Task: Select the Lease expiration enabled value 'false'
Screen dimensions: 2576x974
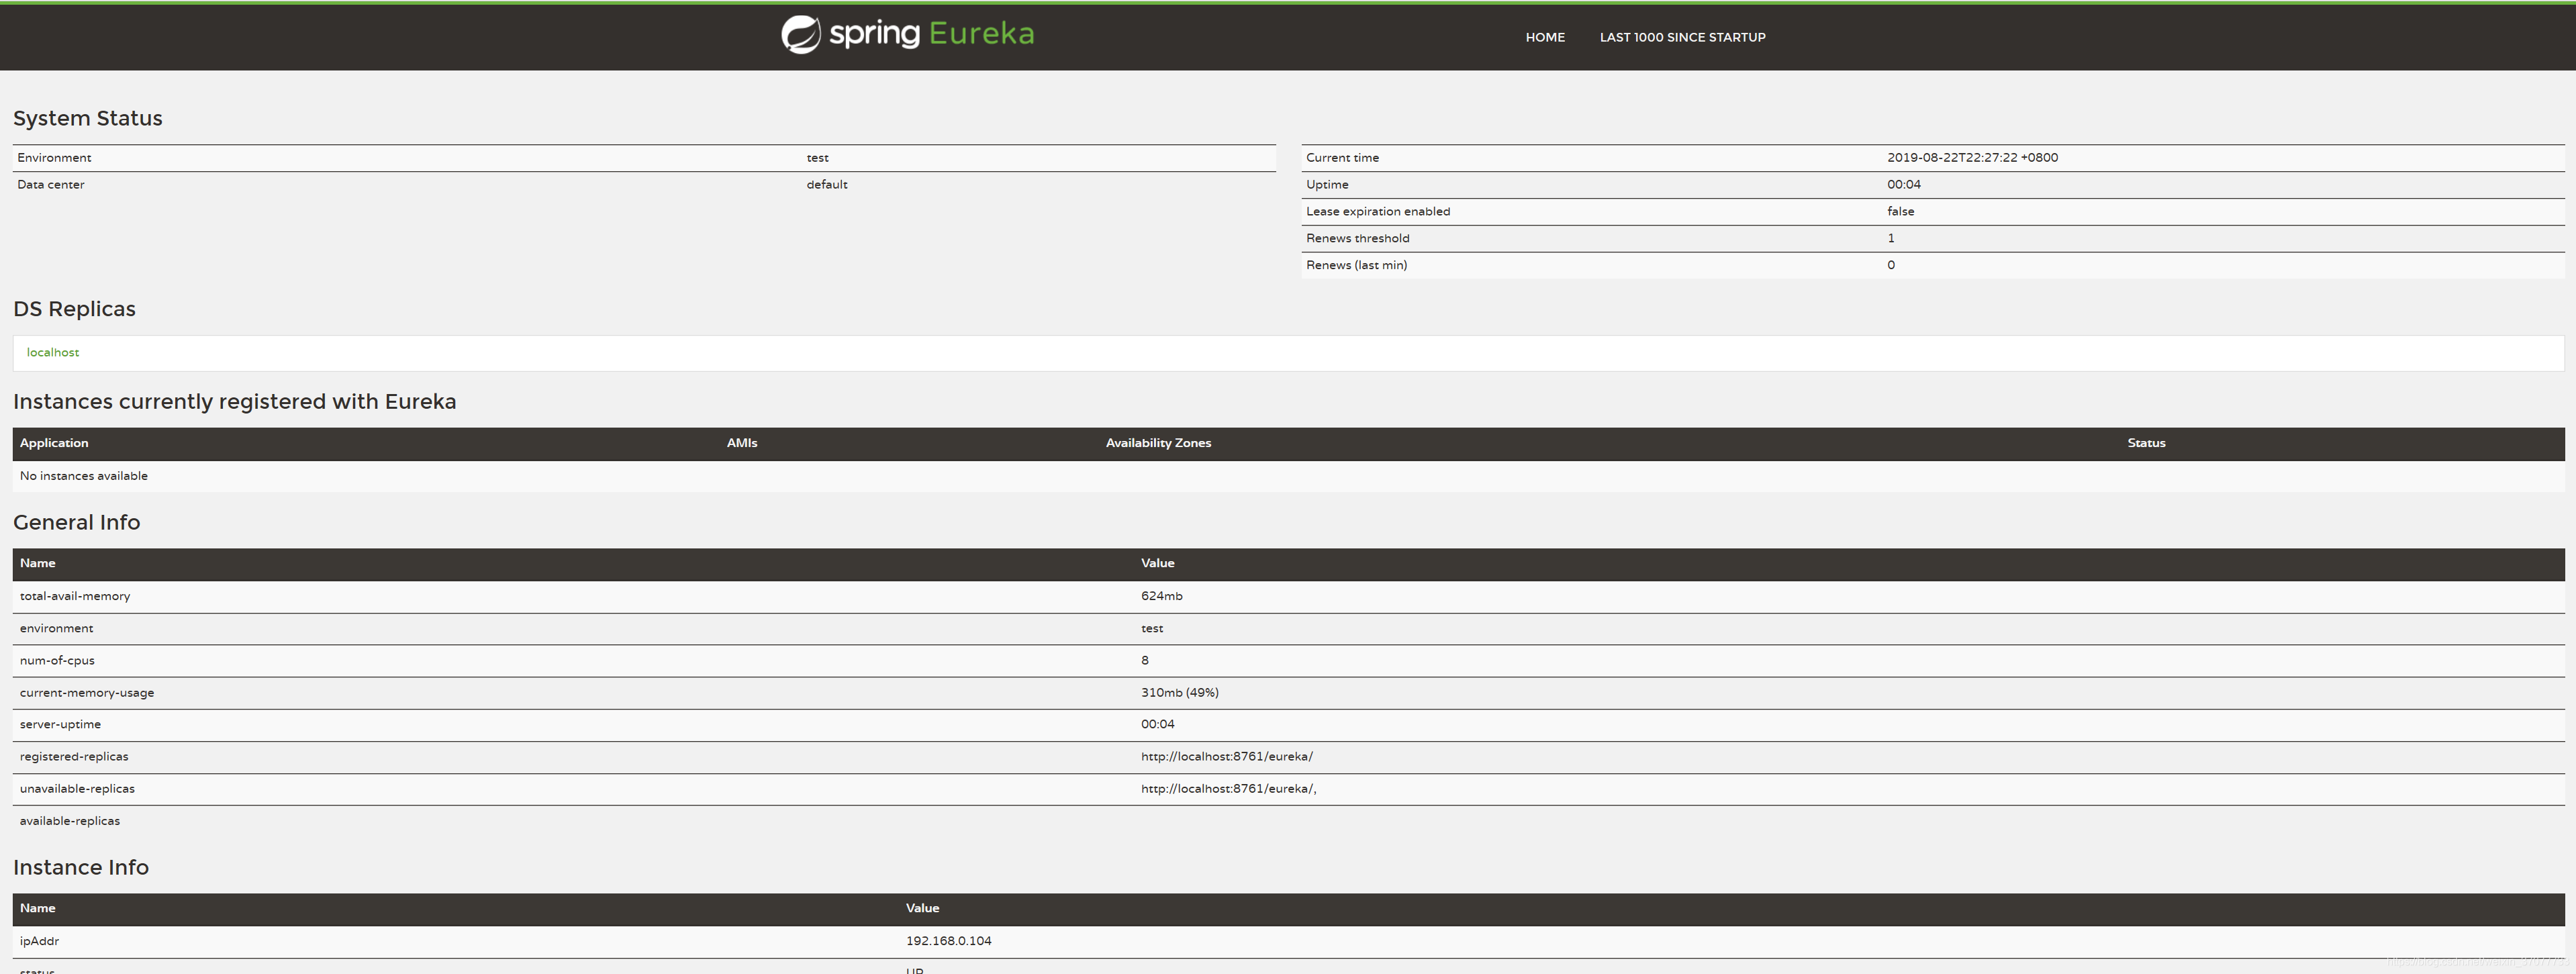Action: pyautogui.click(x=1900, y=212)
